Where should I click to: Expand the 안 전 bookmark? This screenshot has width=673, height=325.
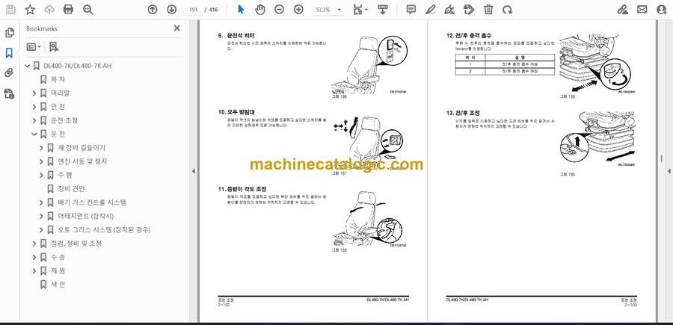pos(34,107)
